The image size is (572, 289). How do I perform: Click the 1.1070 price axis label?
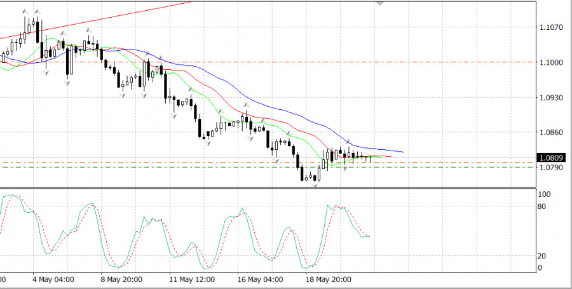click(550, 27)
